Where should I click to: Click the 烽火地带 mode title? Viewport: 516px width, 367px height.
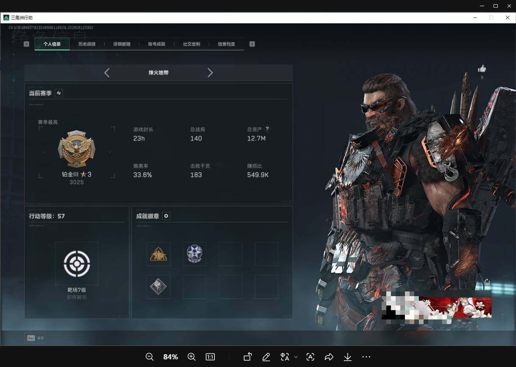pyautogui.click(x=159, y=73)
